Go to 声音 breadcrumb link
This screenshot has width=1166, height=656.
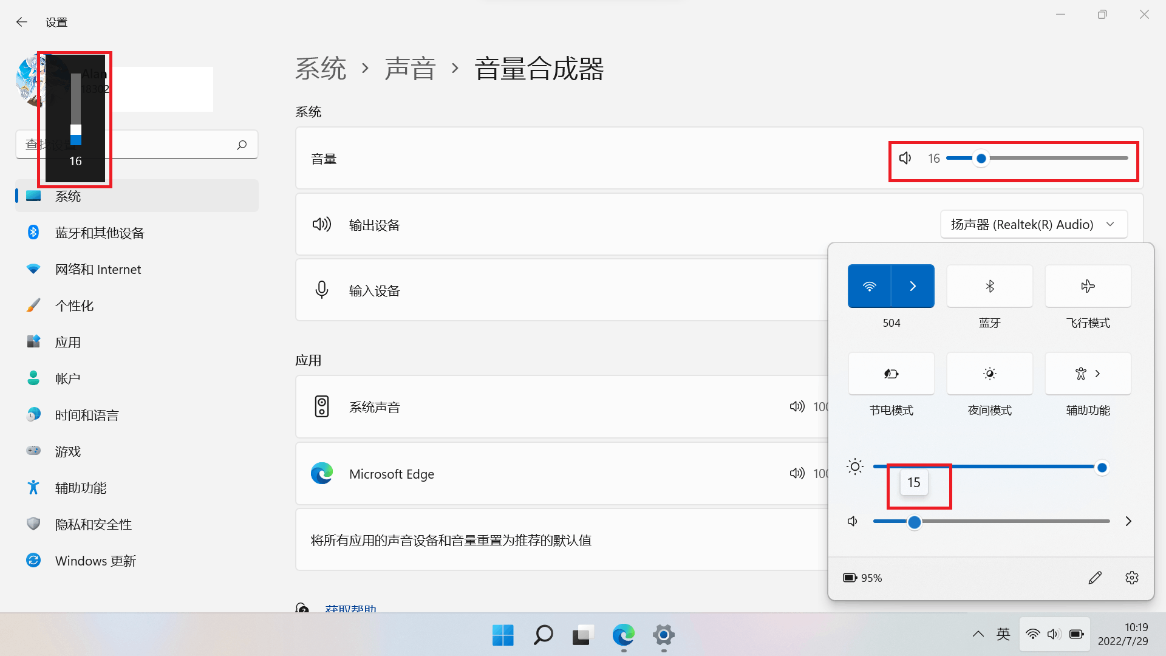(x=410, y=69)
